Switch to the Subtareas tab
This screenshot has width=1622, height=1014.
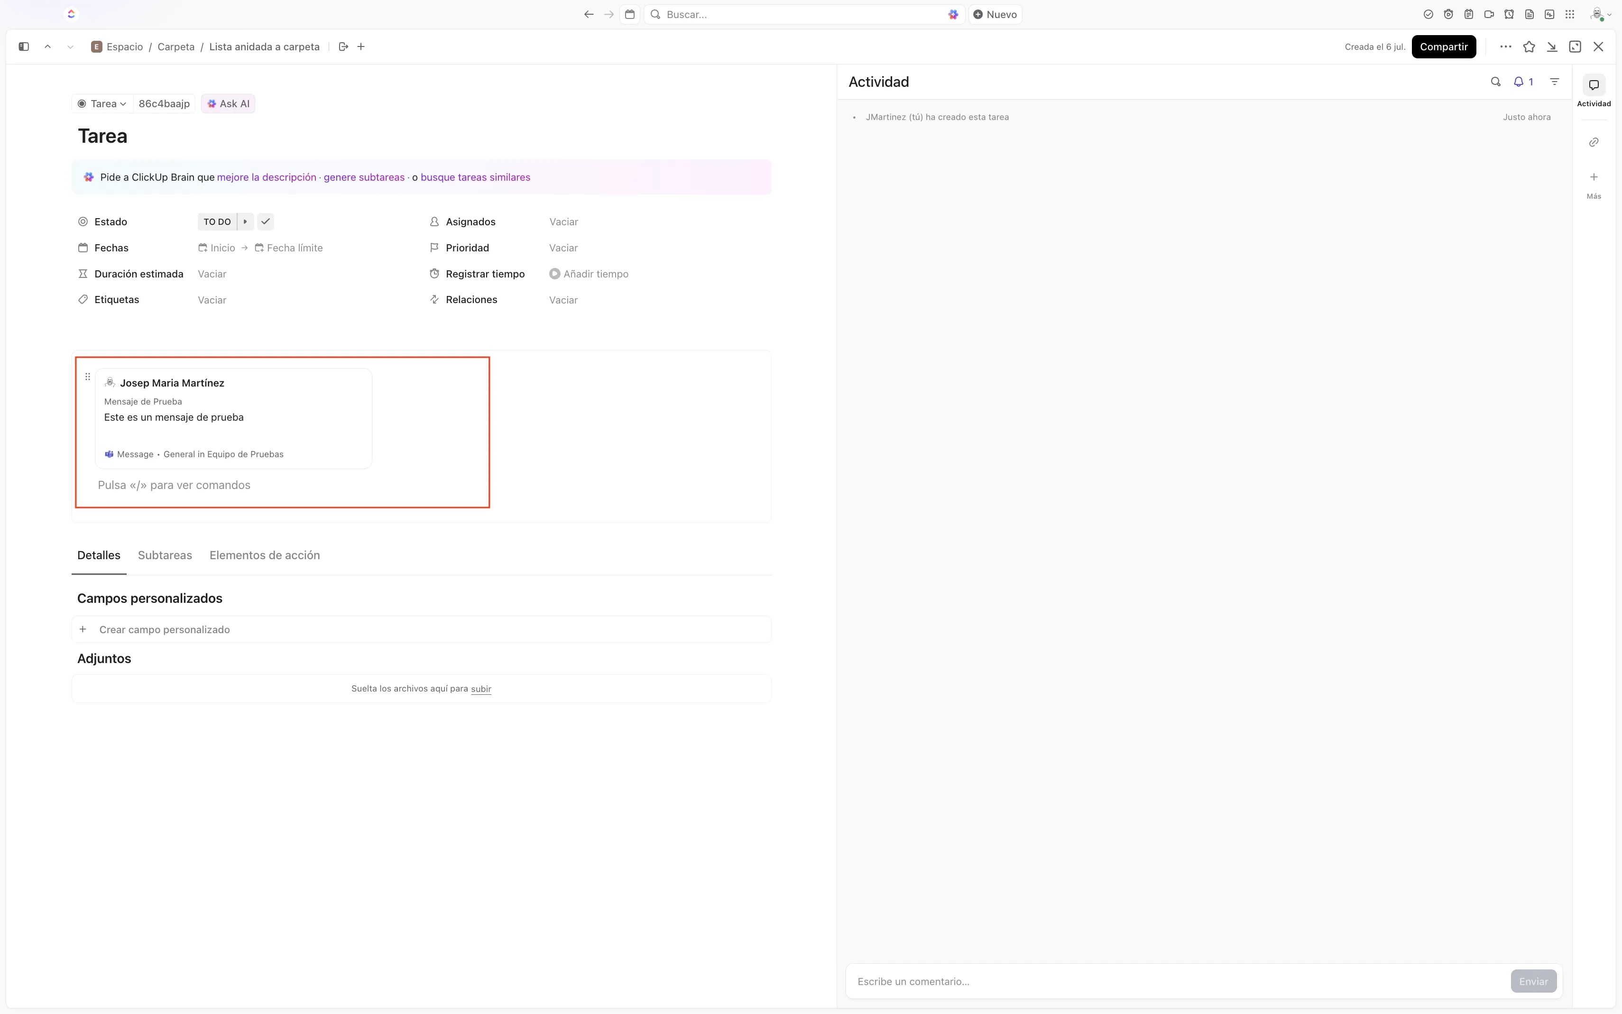pyautogui.click(x=165, y=555)
